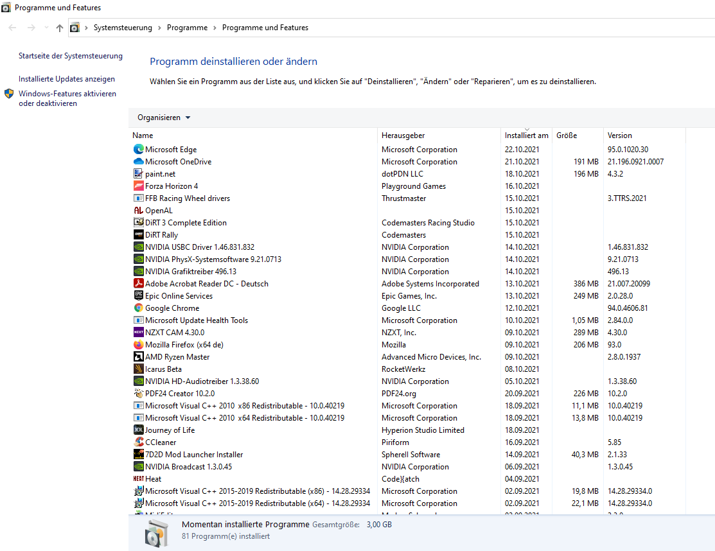Click Programme in the breadcrumb path
The width and height of the screenshot is (715, 551).
coord(187,28)
